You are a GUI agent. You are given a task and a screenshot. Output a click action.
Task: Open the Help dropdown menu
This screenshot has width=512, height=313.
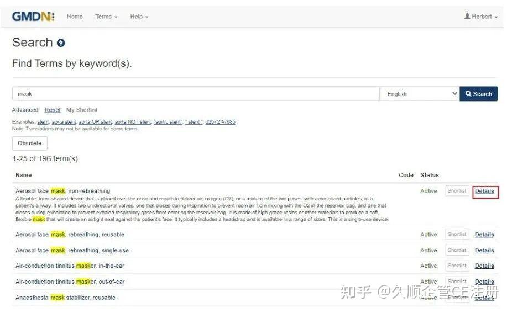coord(139,17)
